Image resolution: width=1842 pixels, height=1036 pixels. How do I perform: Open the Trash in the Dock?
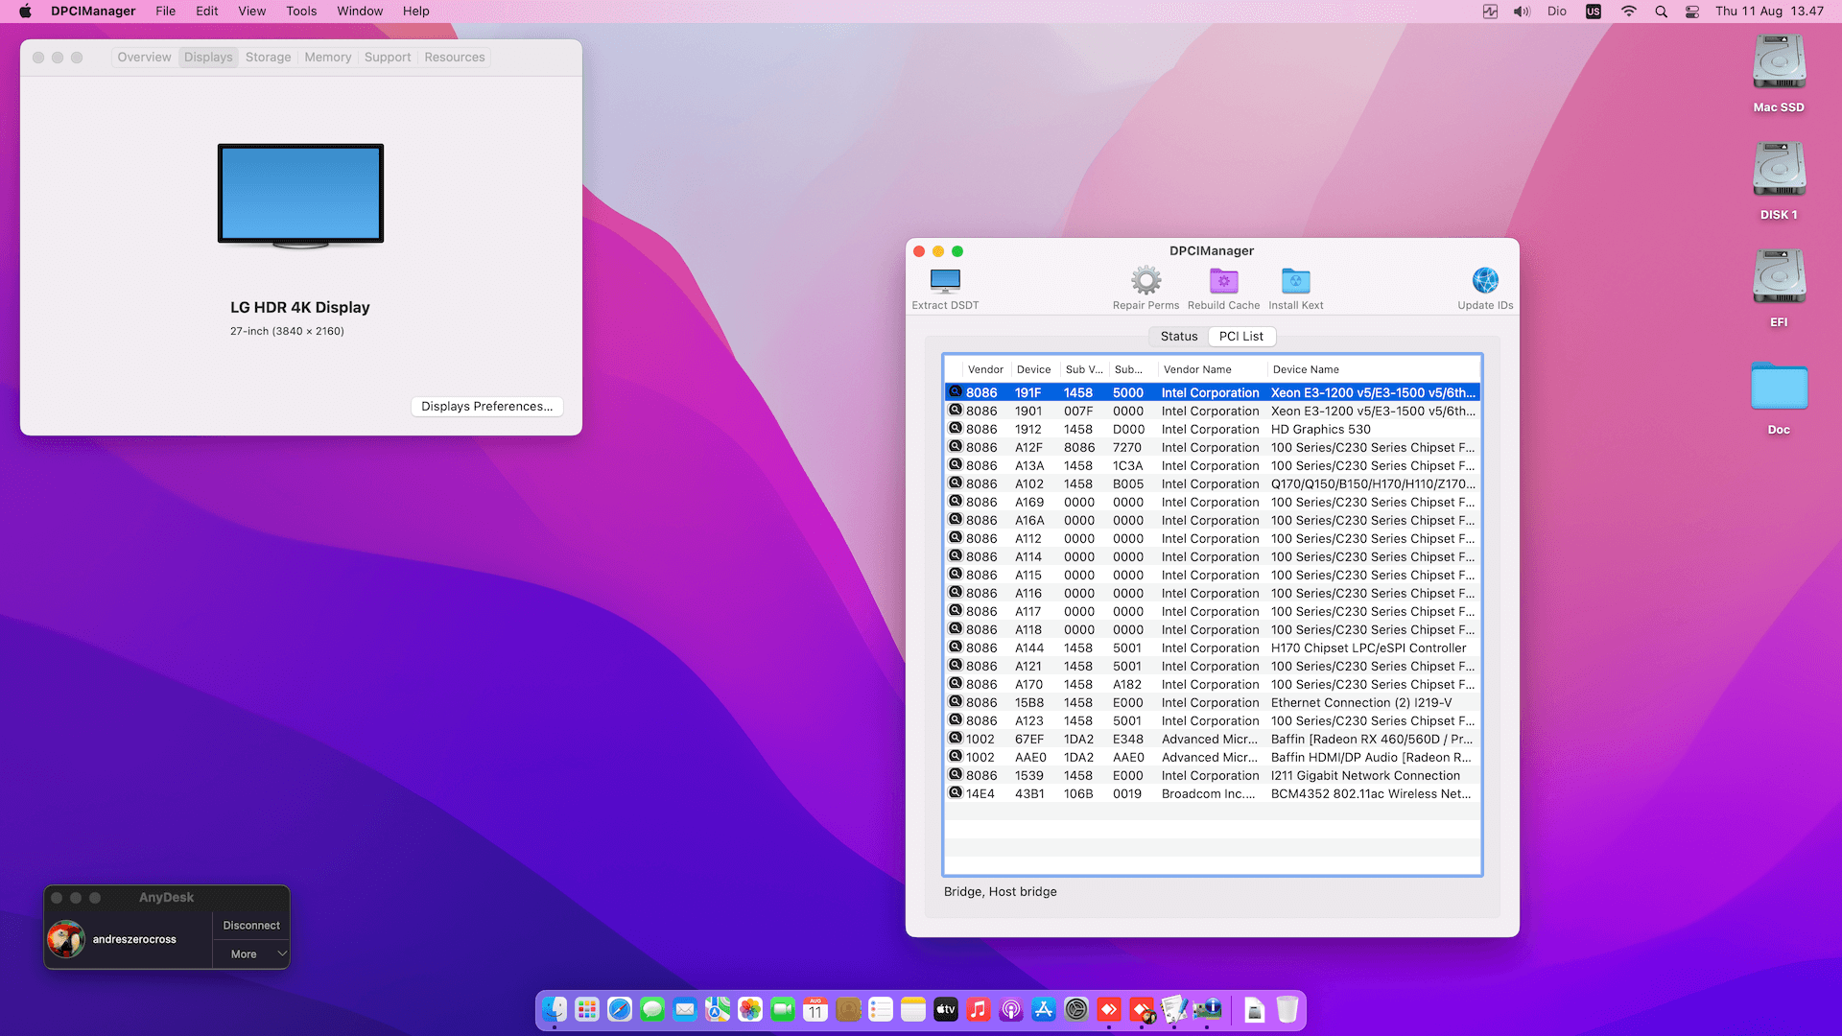point(1287,1009)
